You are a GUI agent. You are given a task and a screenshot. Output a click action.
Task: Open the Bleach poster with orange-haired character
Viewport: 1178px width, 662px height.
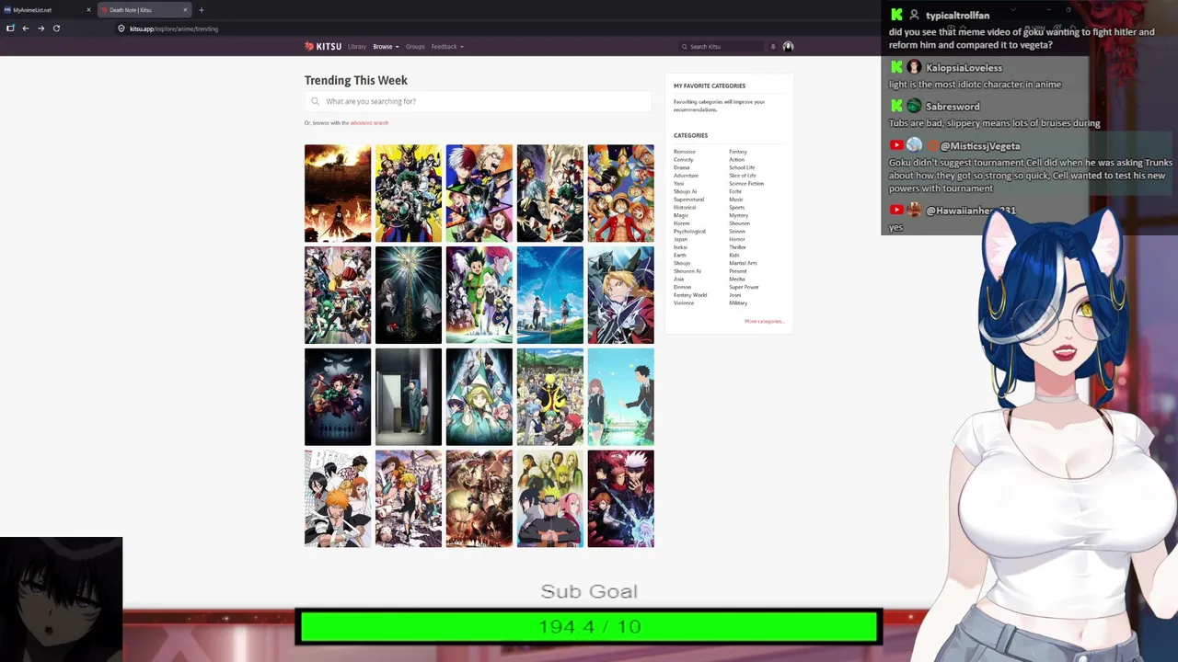coord(338,499)
